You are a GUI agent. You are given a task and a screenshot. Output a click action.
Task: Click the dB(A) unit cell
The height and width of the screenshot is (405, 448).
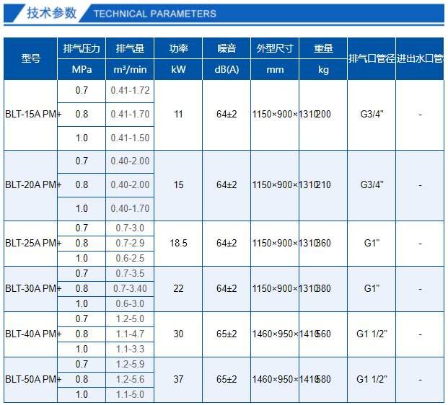tap(227, 70)
